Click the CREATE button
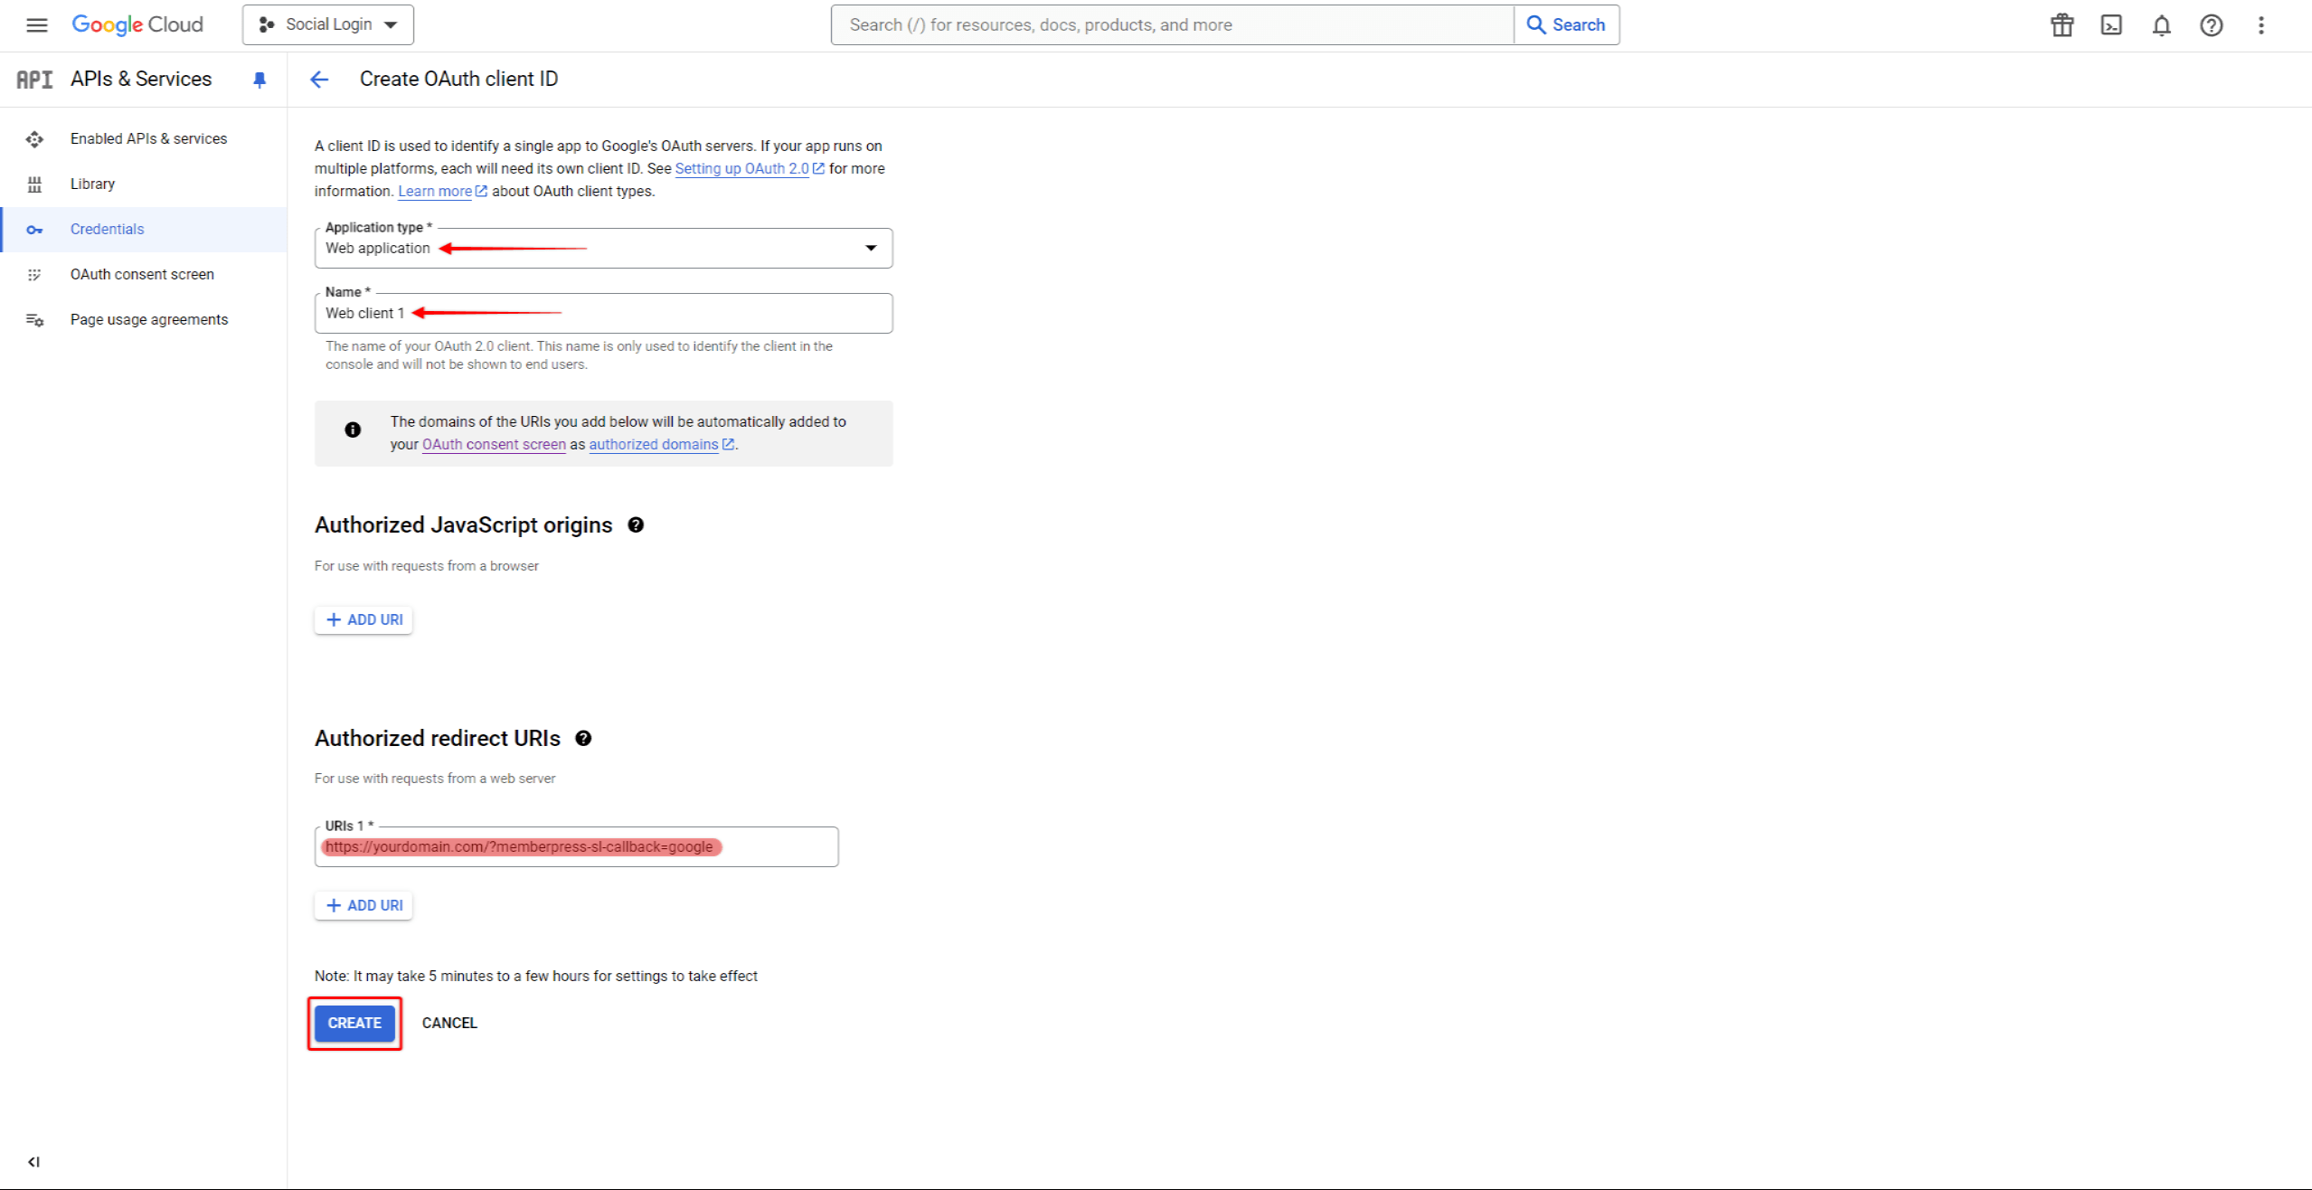Viewport: 2312px width, 1190px height. (x=354, y=1023)
